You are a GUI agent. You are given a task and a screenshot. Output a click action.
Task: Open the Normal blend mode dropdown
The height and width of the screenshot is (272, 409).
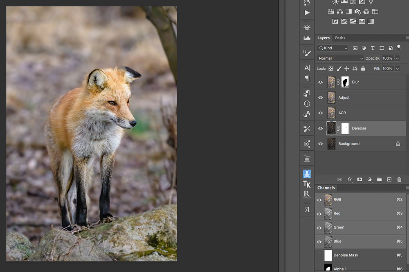click(340, 58)
